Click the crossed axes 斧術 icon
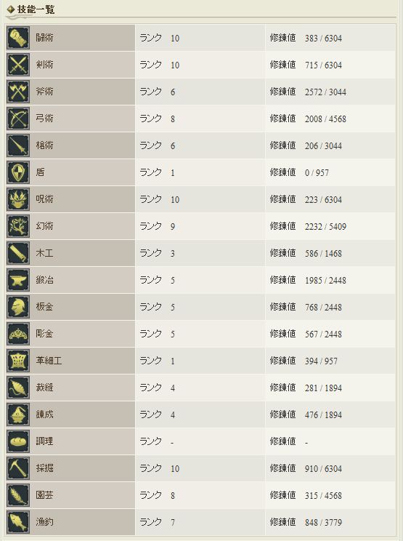The height and width of the screenshot is (541, 403). tap(18, 92)
